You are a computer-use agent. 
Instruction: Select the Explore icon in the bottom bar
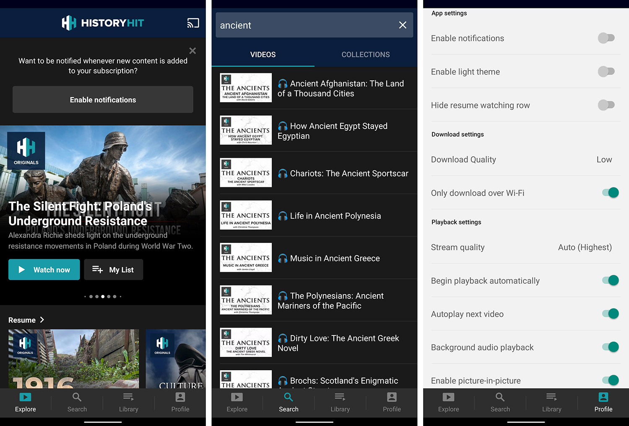(25, 397)
